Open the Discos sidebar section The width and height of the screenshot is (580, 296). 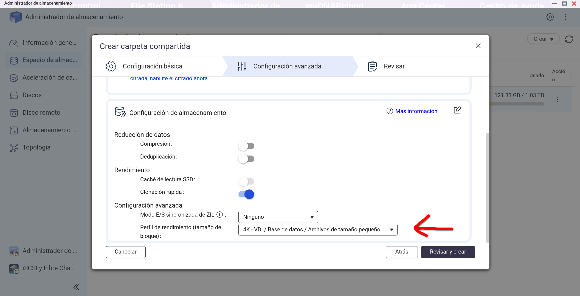(32, 95)
